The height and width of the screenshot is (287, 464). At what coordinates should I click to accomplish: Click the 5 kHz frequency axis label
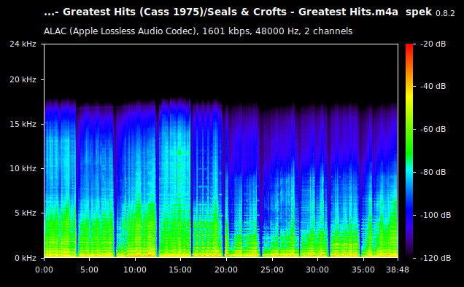[26, 213]
